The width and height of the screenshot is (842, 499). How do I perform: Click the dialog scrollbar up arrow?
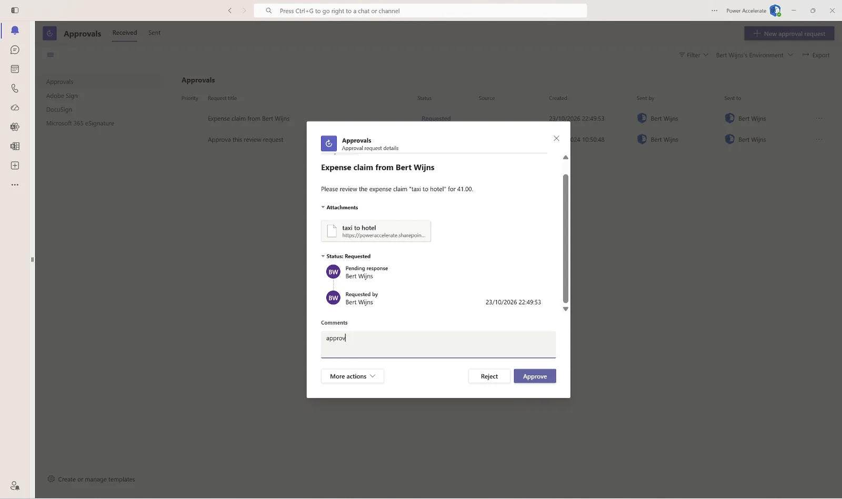pyautogui.click(x=566, y=157)
